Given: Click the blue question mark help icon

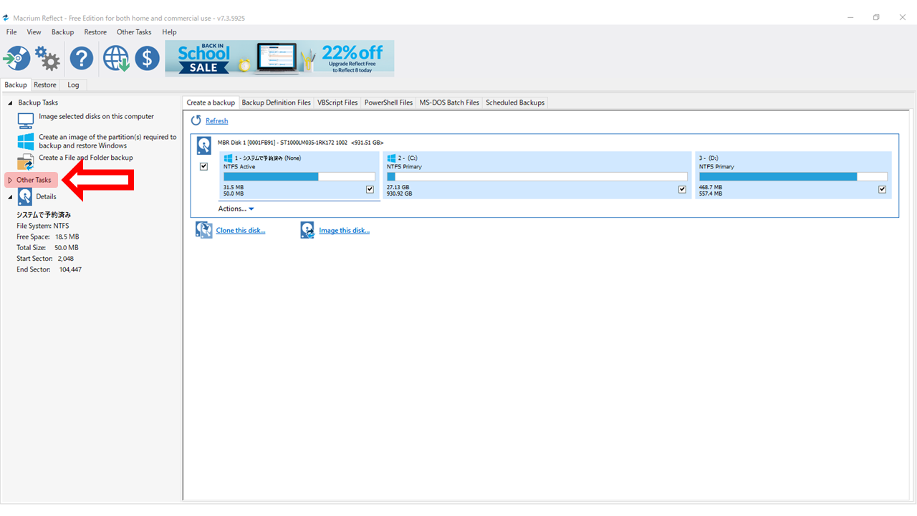Looking at the screenshot, I should point(81,58).
